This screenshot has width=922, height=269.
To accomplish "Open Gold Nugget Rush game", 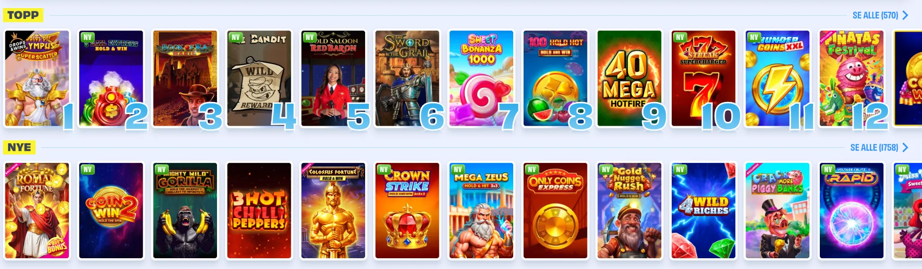I will 629,211.
